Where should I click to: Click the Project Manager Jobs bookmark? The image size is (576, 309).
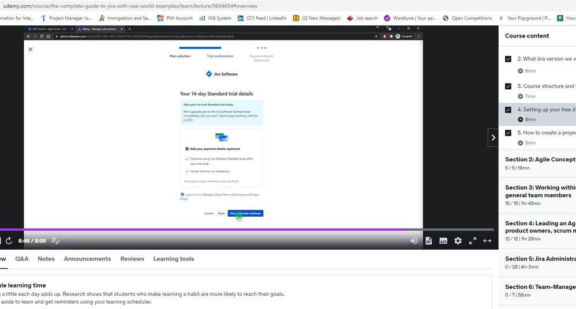pyautogui.click(x=66, y=18)
